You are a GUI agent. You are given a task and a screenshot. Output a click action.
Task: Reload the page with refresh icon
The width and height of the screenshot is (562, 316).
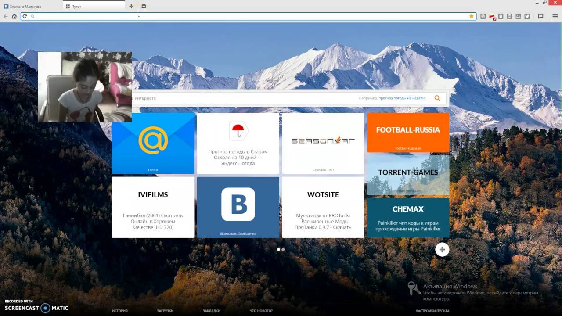[25, 16]
